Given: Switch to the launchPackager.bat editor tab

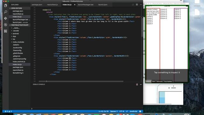Looking at the screenshot, I should pos(86,5).
